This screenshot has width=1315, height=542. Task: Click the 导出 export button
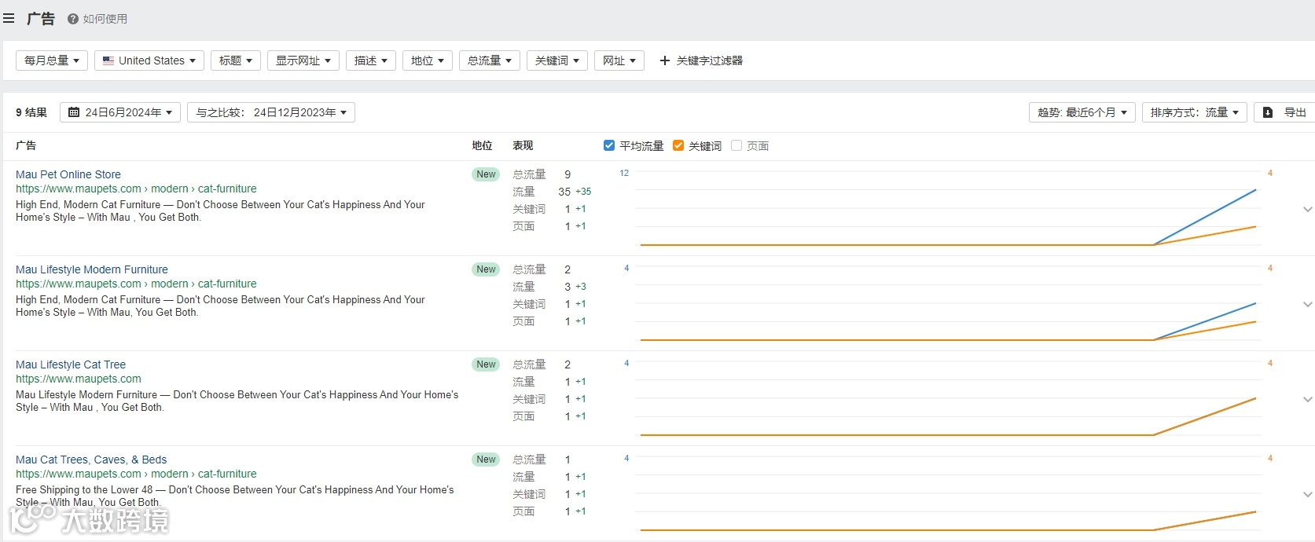pos(1284,112)
